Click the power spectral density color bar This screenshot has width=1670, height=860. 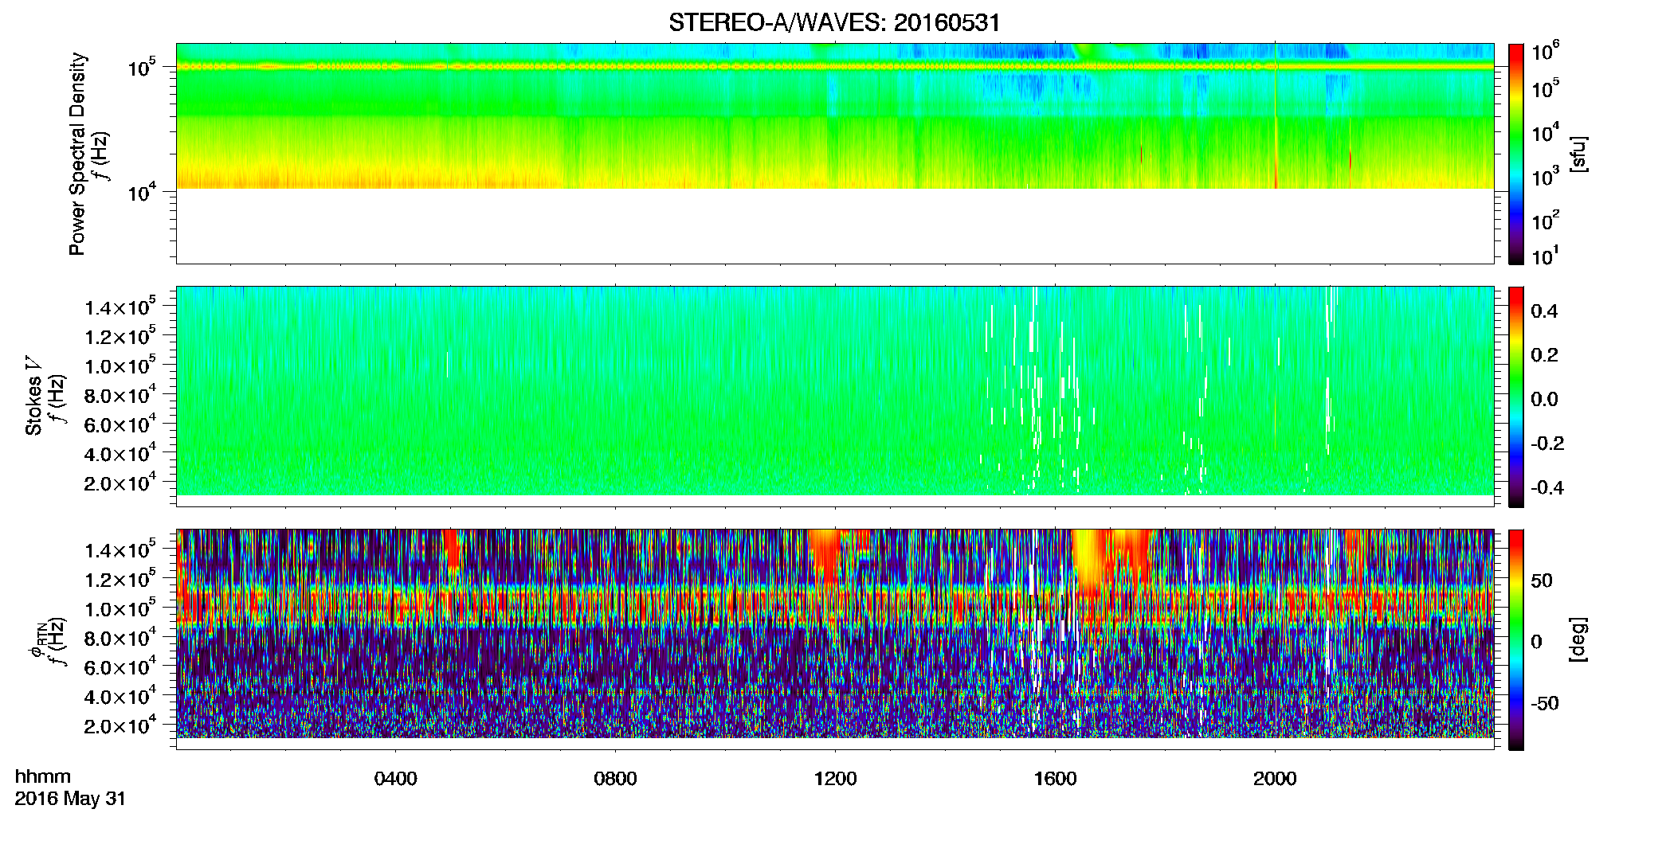[x=1515, y=154]
